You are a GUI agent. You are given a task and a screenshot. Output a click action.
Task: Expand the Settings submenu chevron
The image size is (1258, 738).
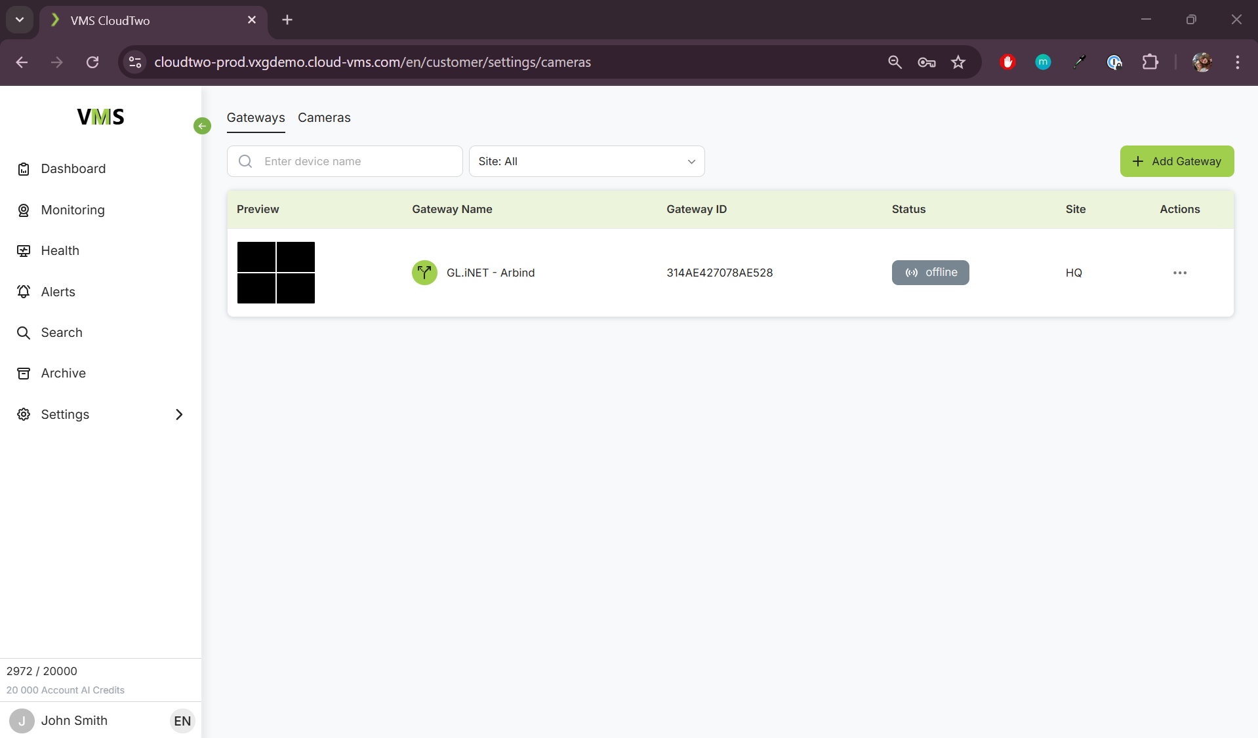point(179,415)
